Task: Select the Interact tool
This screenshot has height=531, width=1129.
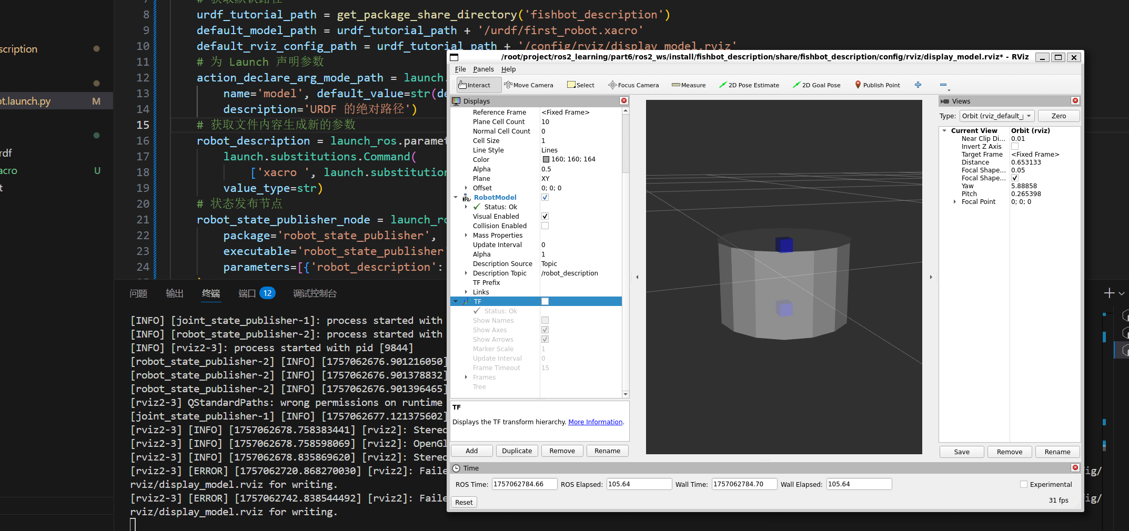Action: coord(475,85)
